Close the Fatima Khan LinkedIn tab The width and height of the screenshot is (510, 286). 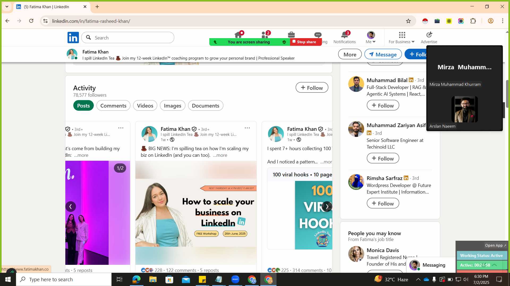click(85, 7)
